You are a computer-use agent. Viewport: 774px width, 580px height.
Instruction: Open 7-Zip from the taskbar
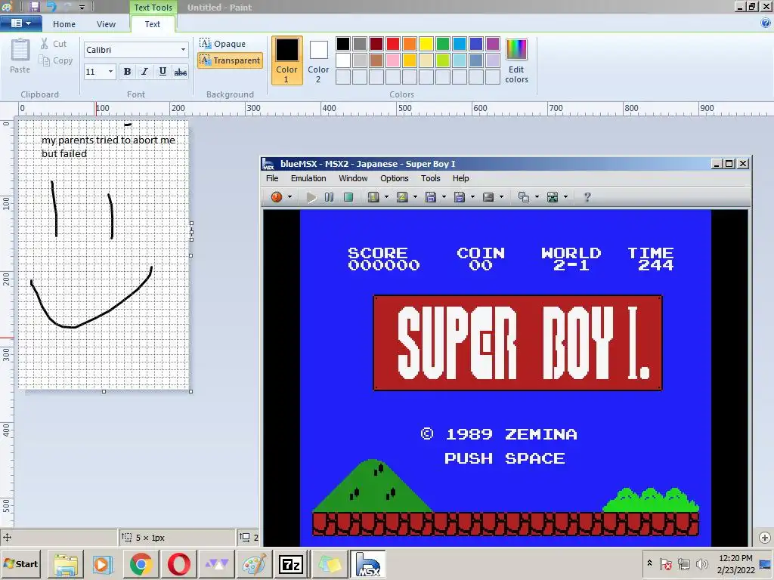(x=291, y=565)
